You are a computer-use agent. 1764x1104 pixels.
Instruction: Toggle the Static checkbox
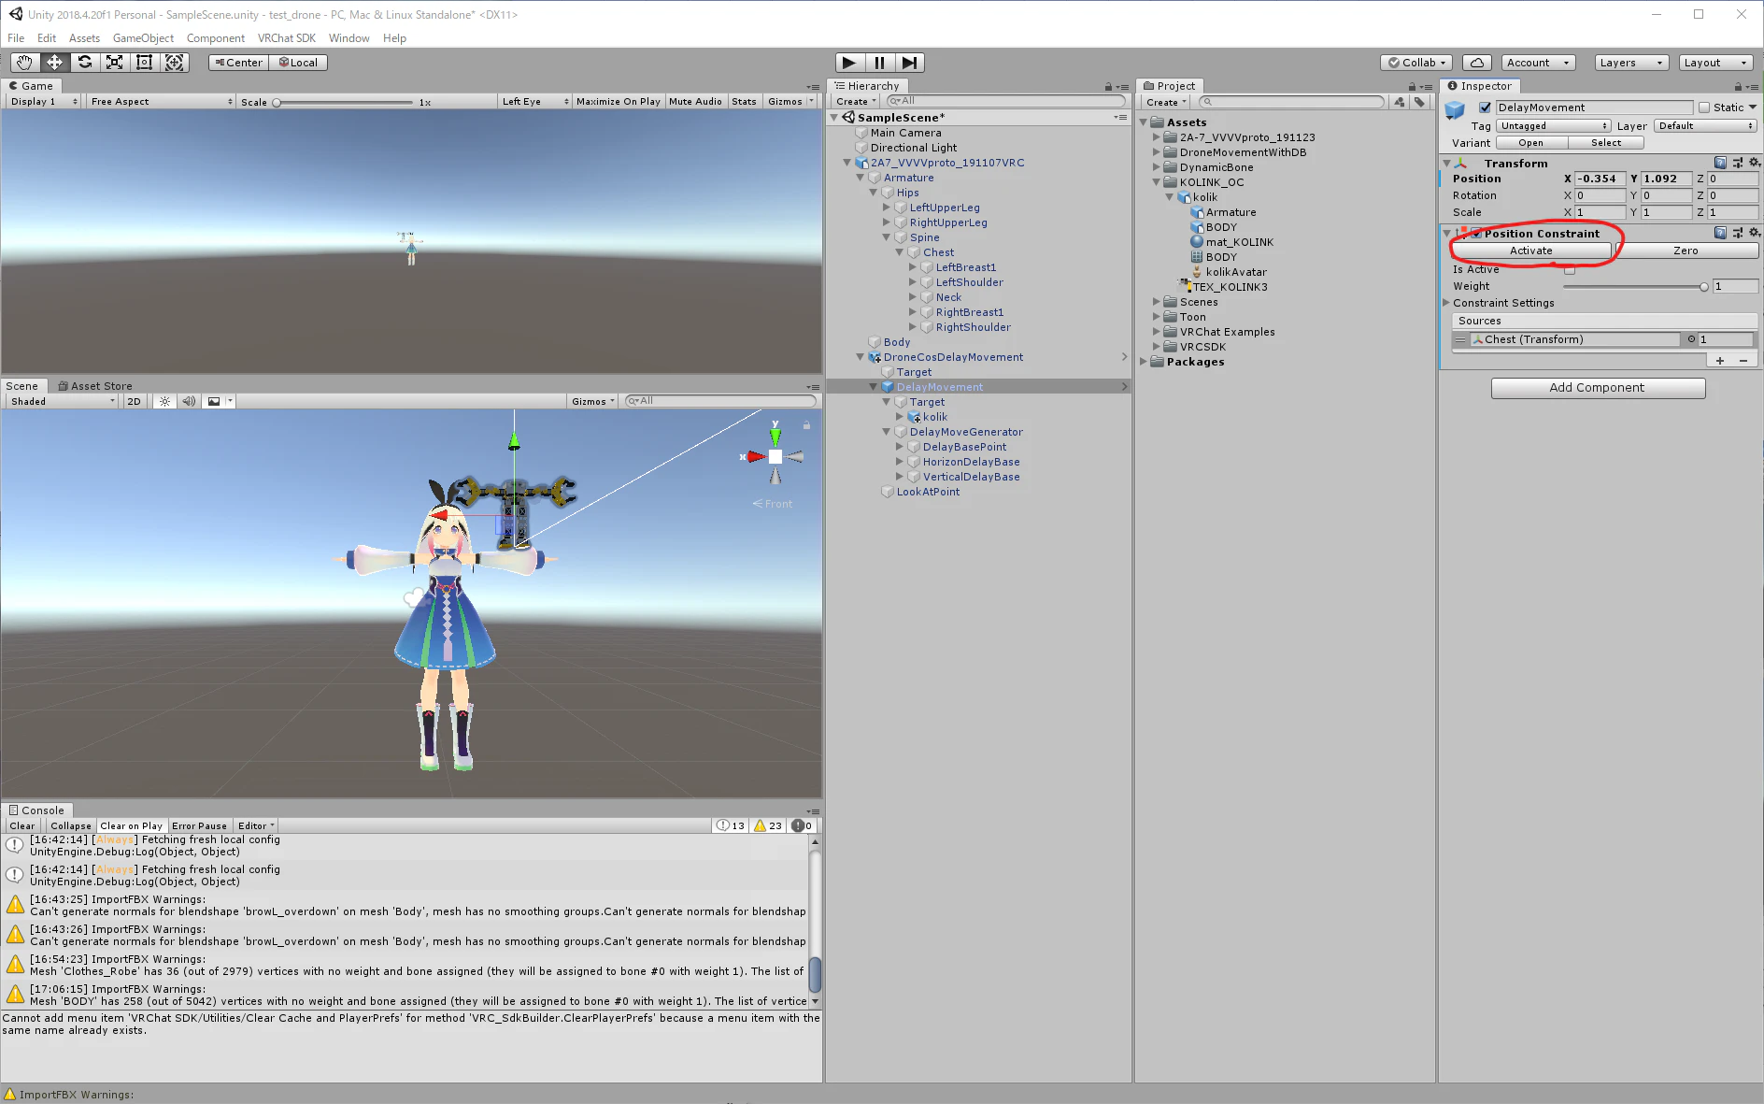(1704, 108)
